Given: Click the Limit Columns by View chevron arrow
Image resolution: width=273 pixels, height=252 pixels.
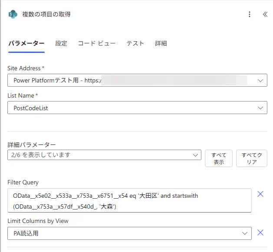Looking at the screenshot, I should click(244, 233).
